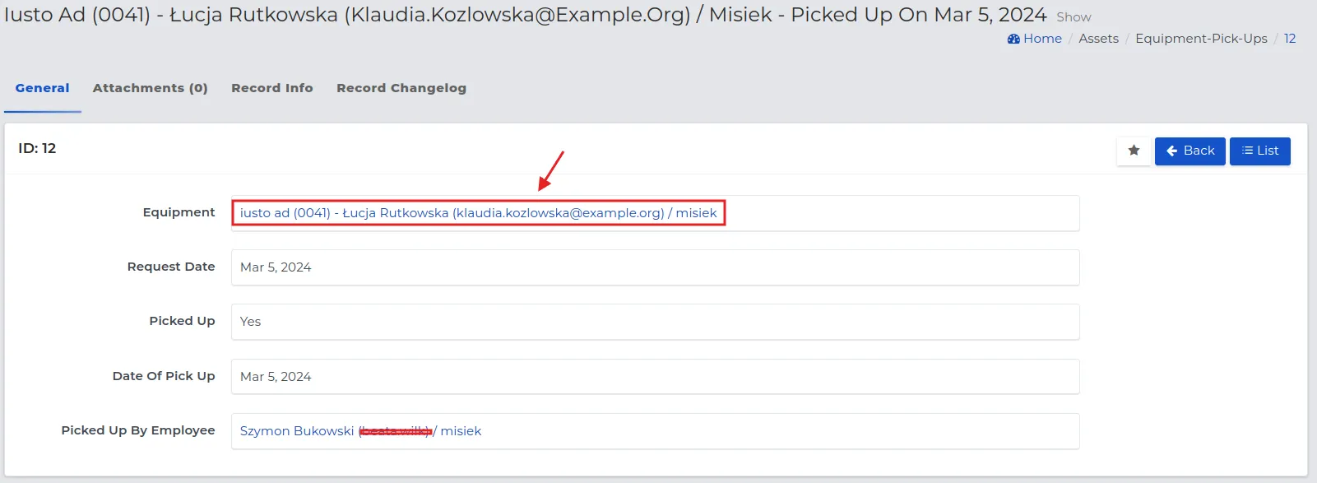Open the List view button
Viewport: 1317px width, 483px height.
coord(1259,151)
